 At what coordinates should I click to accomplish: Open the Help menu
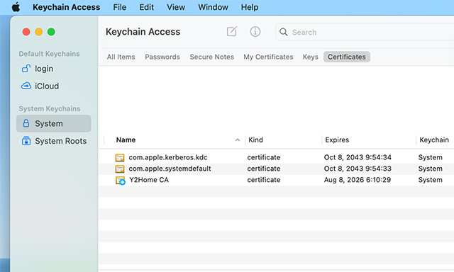point(250,7)
